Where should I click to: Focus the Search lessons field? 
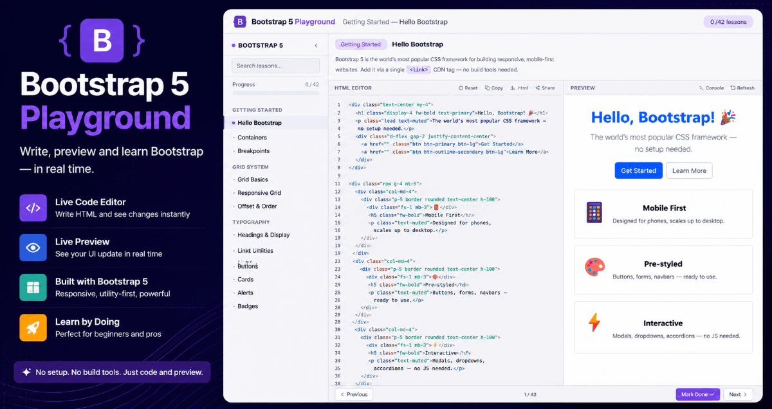point(275,66)
